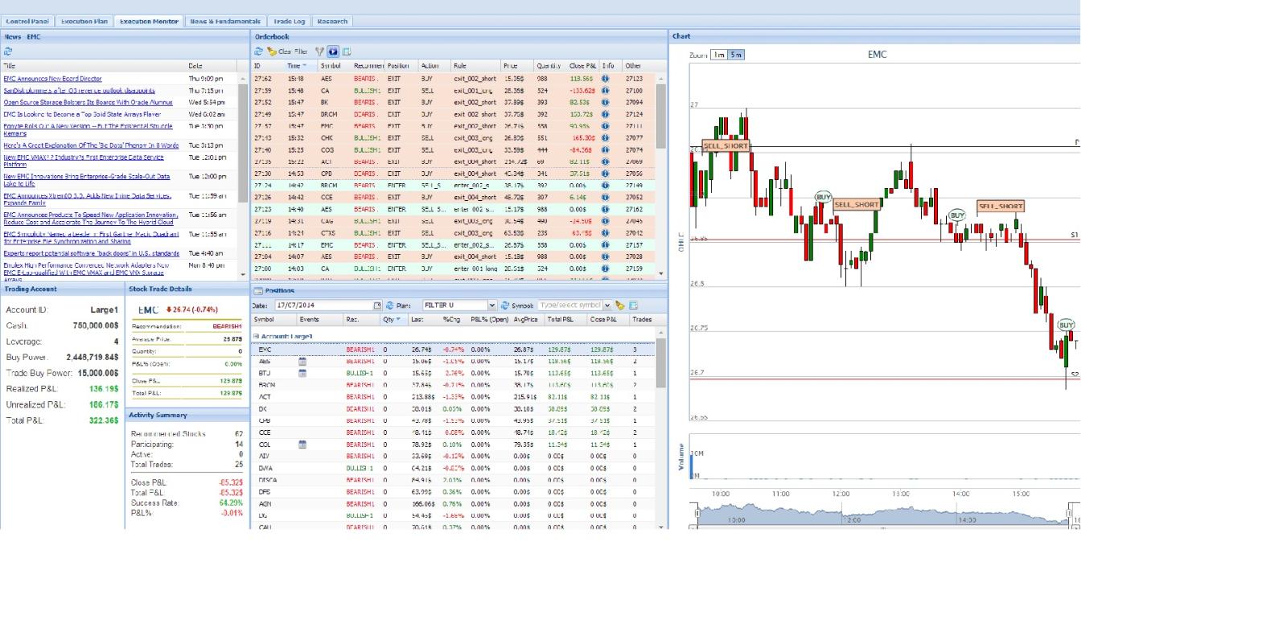Sort news by the Date column header
The image size is (1287, 631).
pyautogui.click(x=211, y=66)
